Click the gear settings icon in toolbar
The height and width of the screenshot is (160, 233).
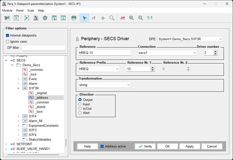pos(45,18)
